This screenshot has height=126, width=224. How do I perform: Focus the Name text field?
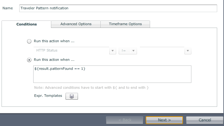(118, 8)
